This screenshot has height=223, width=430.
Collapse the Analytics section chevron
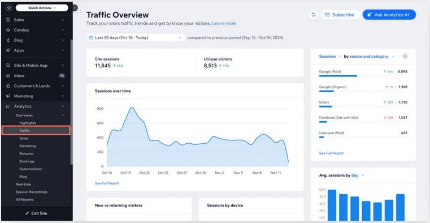[63, 106]
